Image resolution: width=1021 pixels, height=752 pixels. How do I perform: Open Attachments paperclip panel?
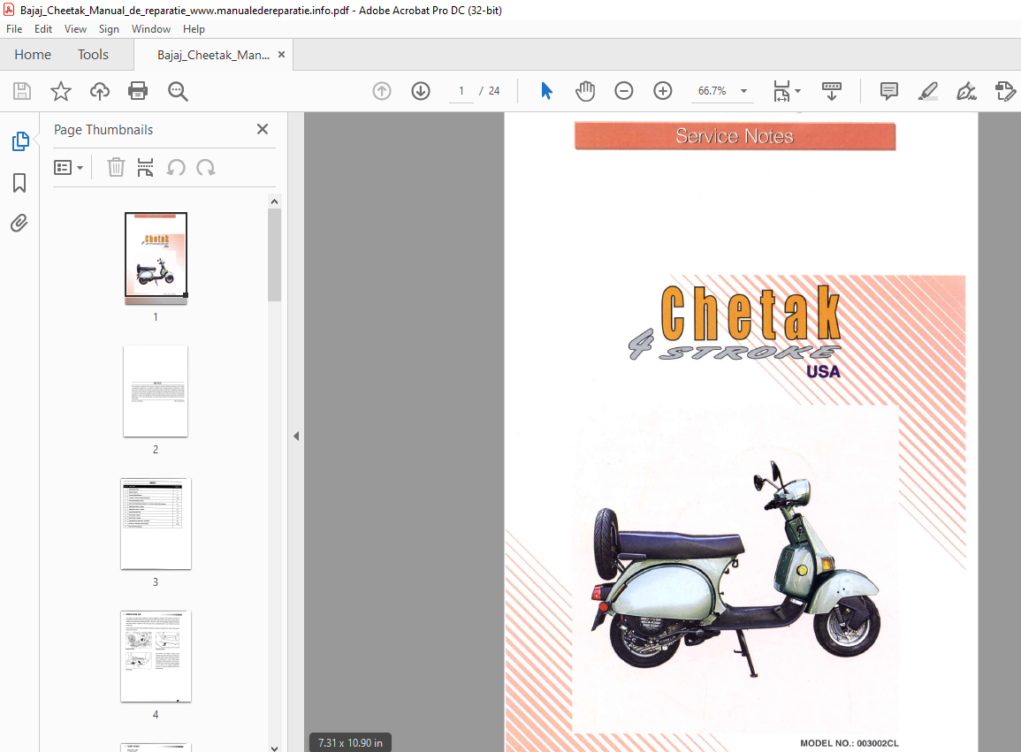tap(19, 224)
